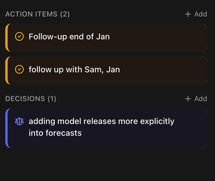The image size is (215, 181).
Task: Open the "adding model releases" decision text
Action: [x=101, y=121]
